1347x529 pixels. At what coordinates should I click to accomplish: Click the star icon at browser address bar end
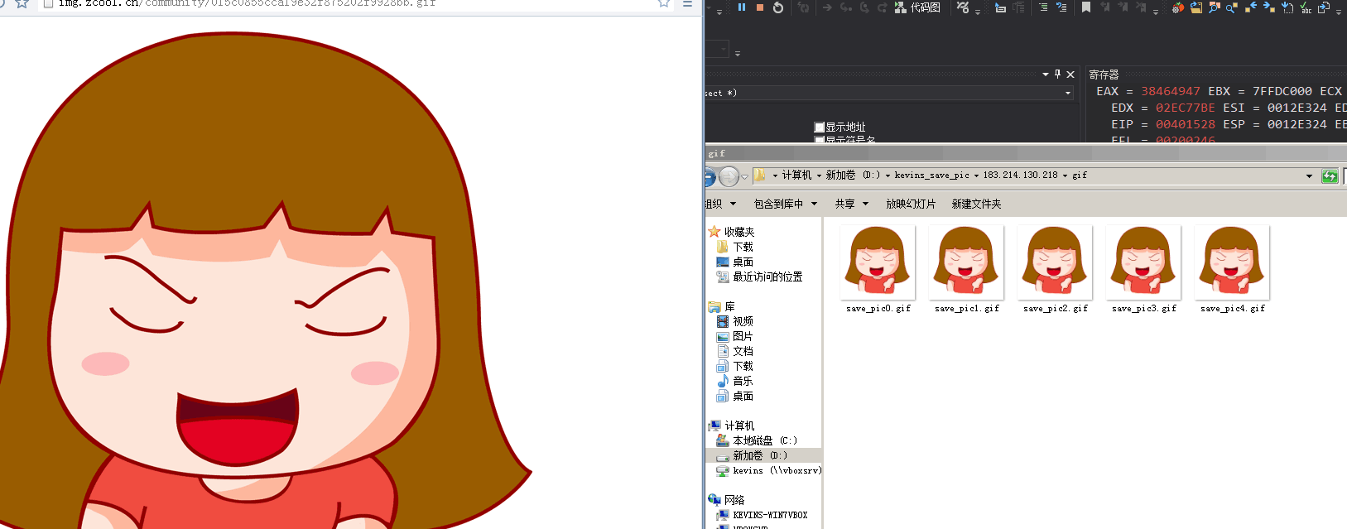664,3
